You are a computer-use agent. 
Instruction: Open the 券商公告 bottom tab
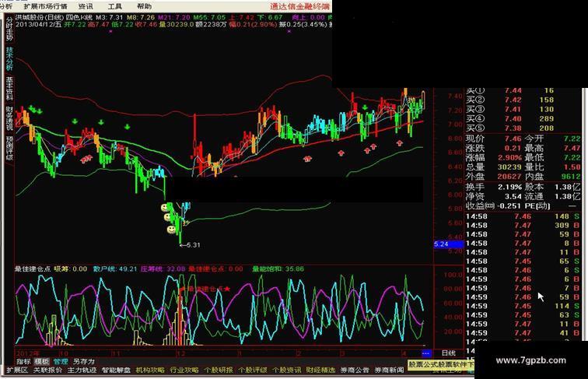pyautogui.click(x=355, y=370)
